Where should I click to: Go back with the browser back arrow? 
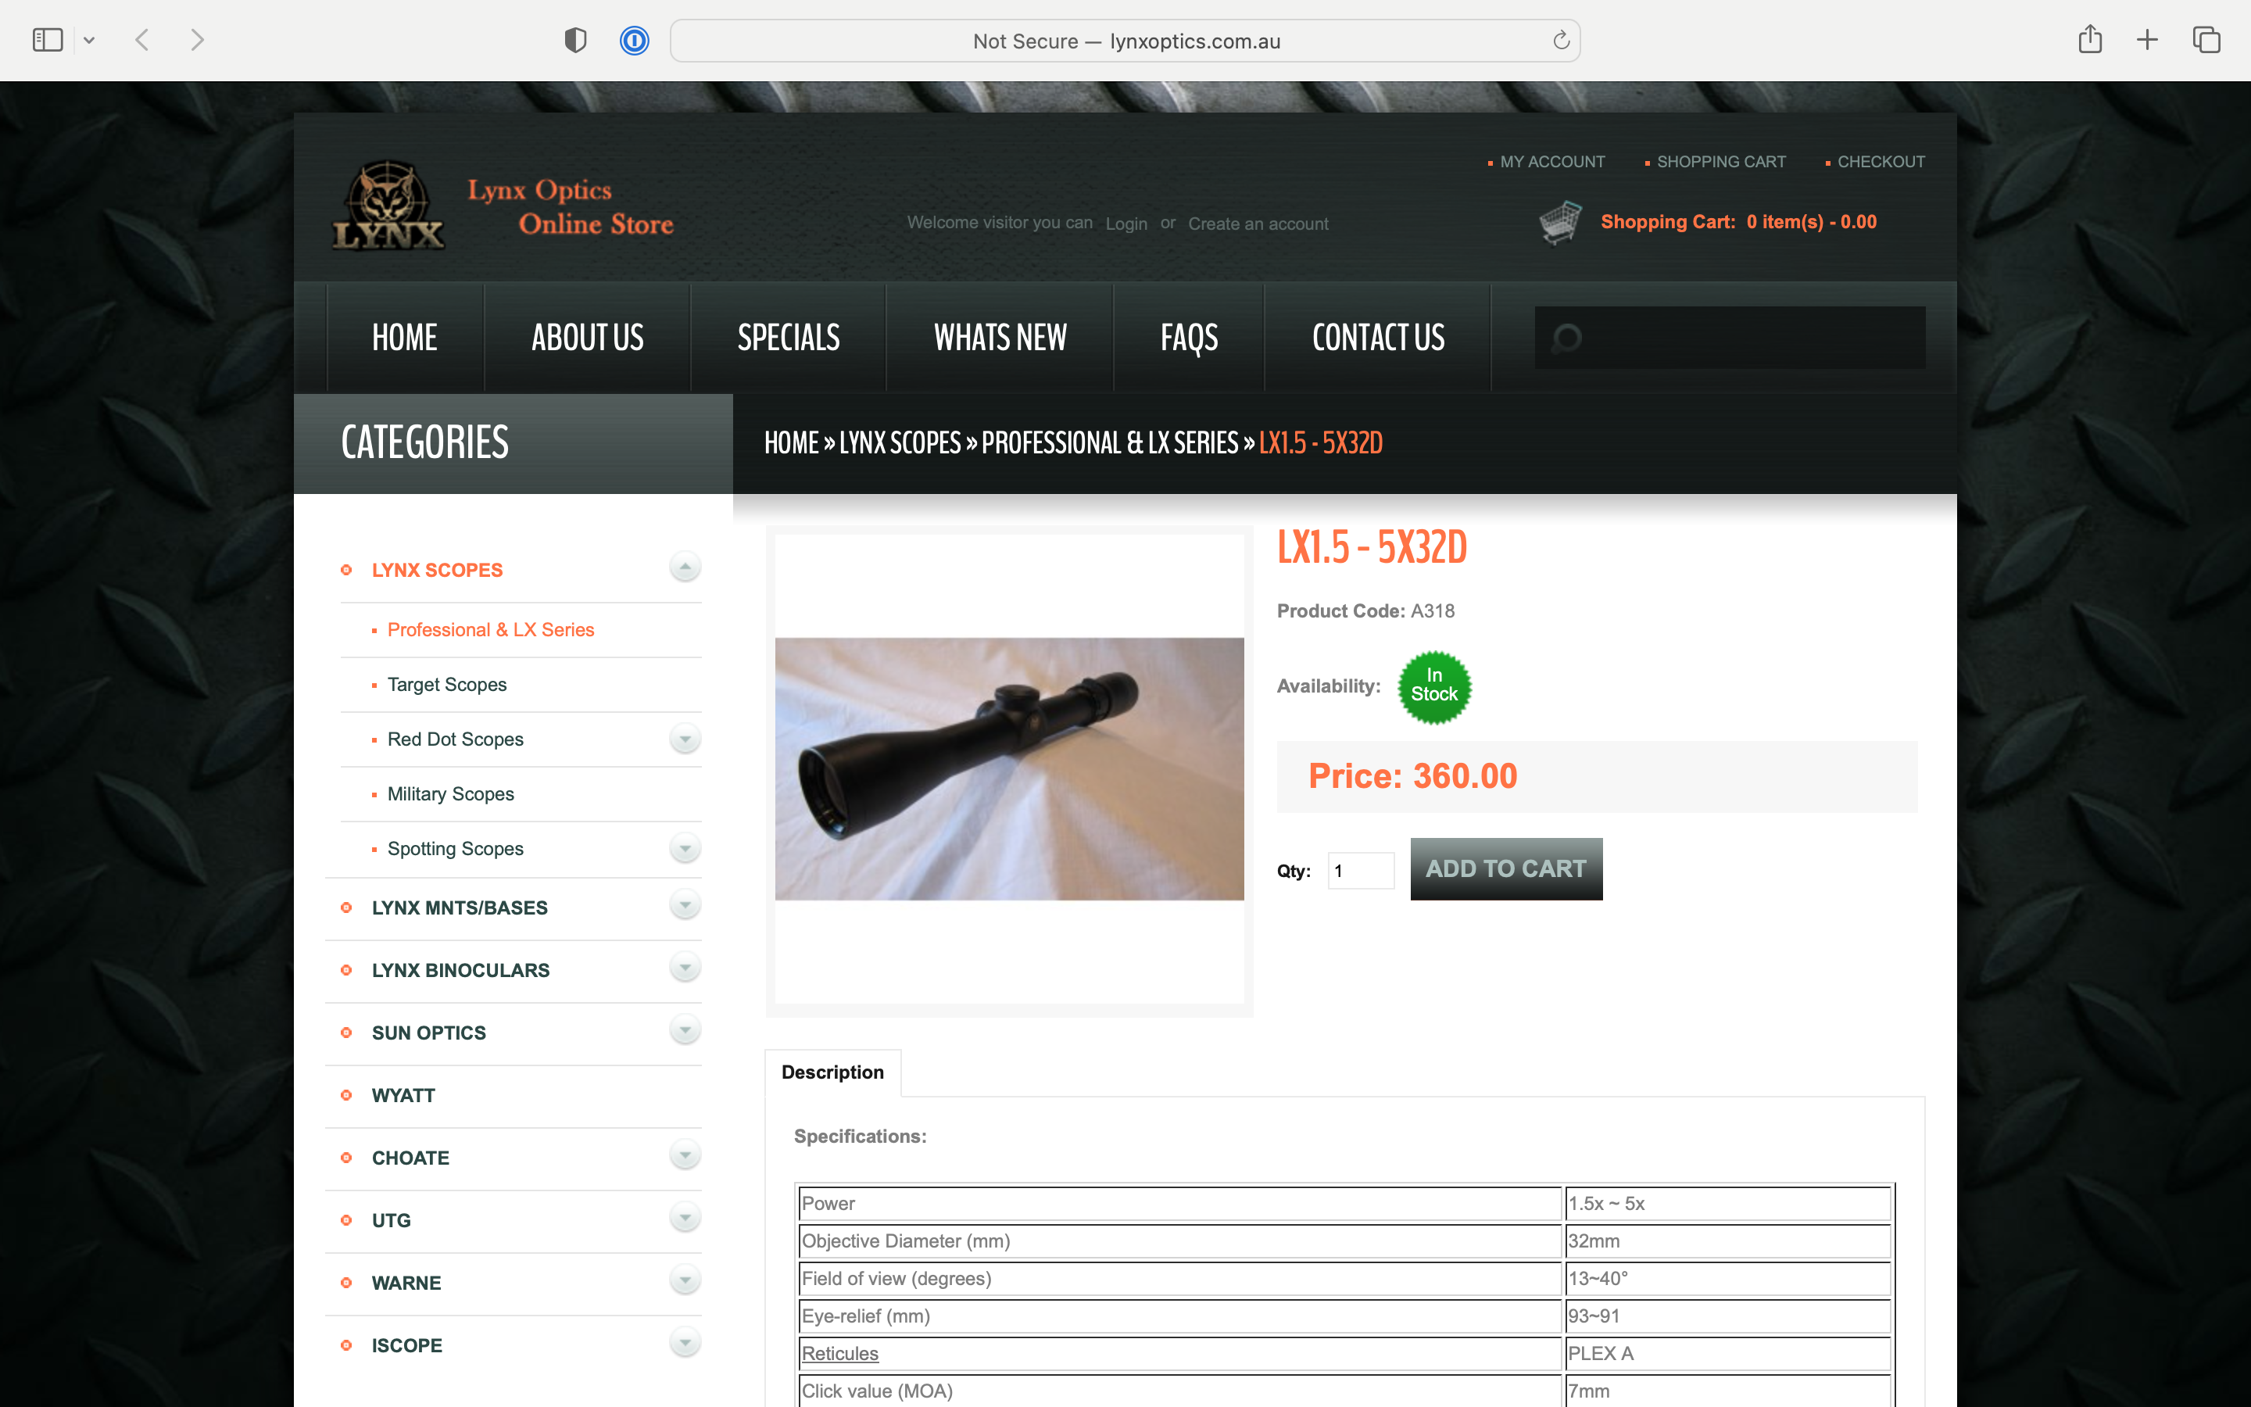142,40
